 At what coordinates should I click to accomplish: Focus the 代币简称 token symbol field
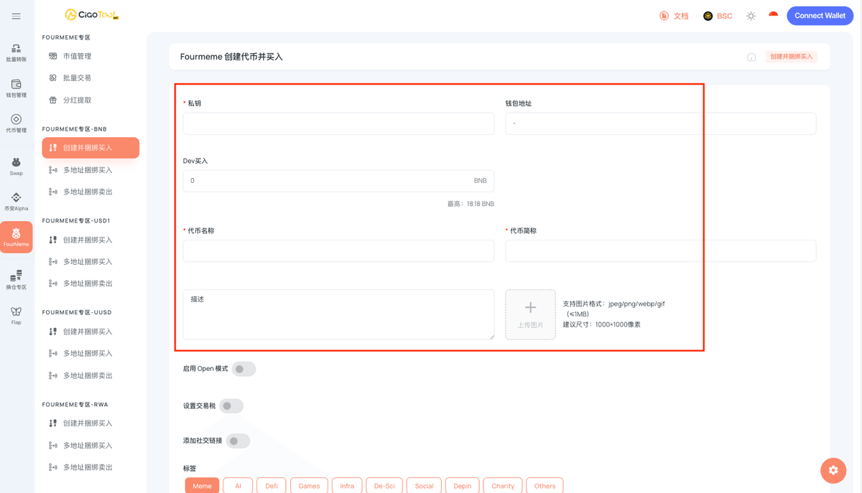pyautogui.click(x=661, y=250)
